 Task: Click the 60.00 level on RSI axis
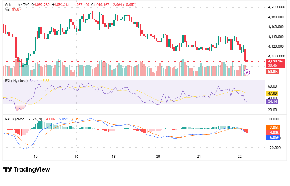(x=273, y=86)
